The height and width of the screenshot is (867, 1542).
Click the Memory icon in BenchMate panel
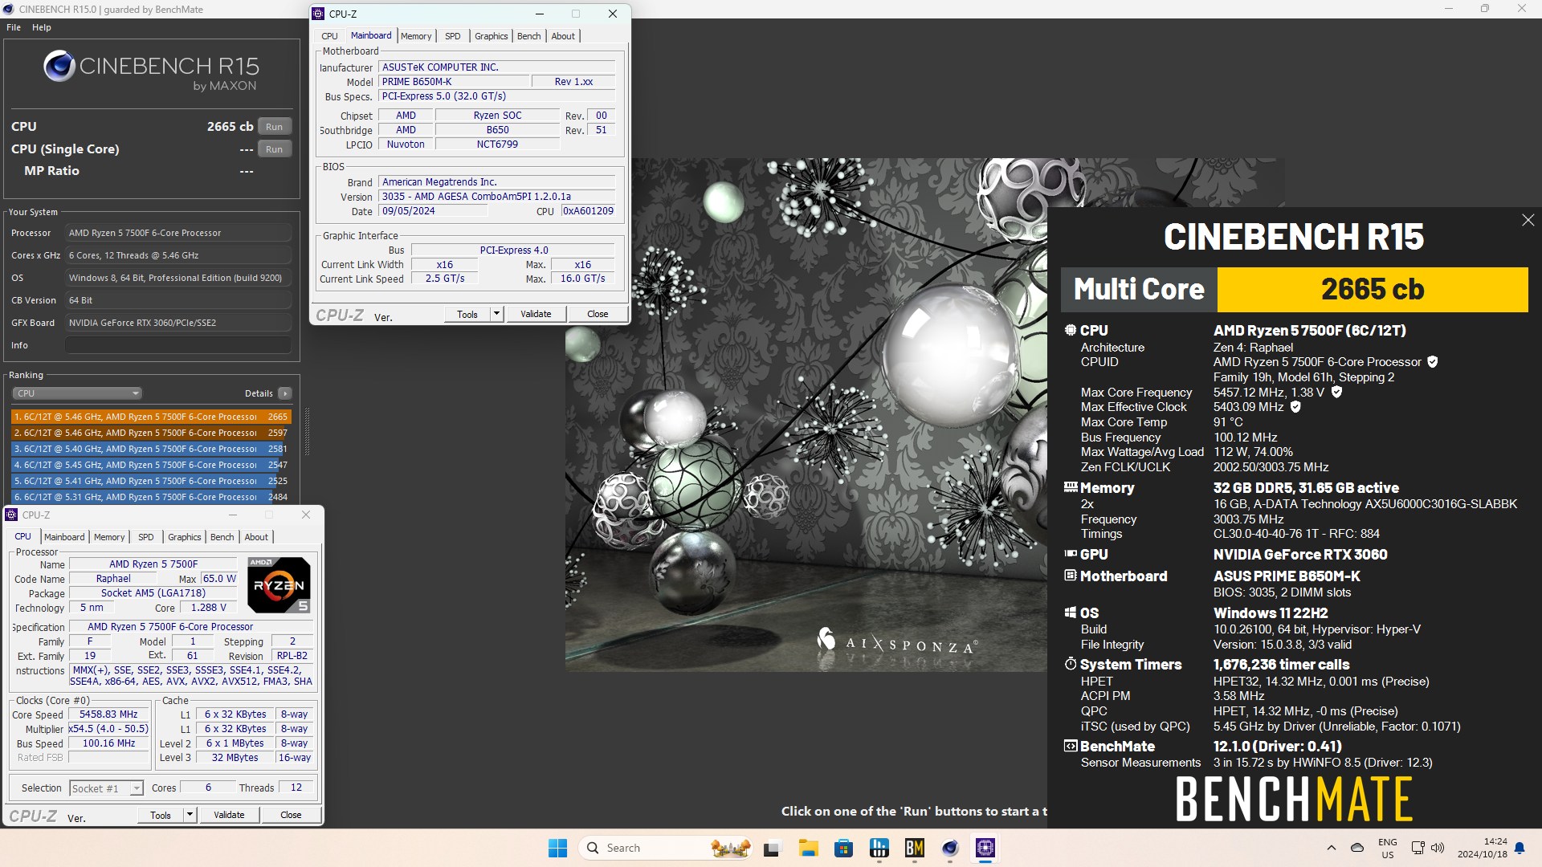point(1071,487)
